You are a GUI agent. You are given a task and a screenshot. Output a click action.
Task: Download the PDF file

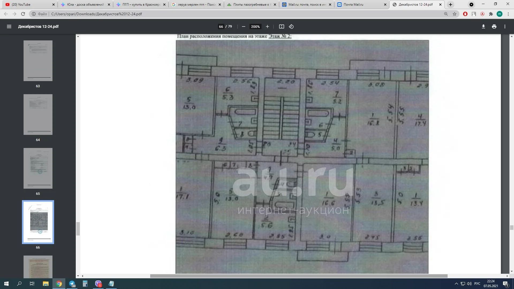pyautogui.click(x=483, y=26)
